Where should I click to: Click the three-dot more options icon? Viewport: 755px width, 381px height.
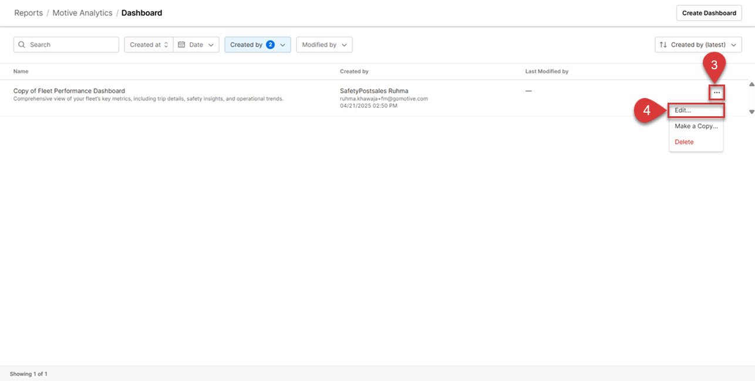tap(716, 93)
